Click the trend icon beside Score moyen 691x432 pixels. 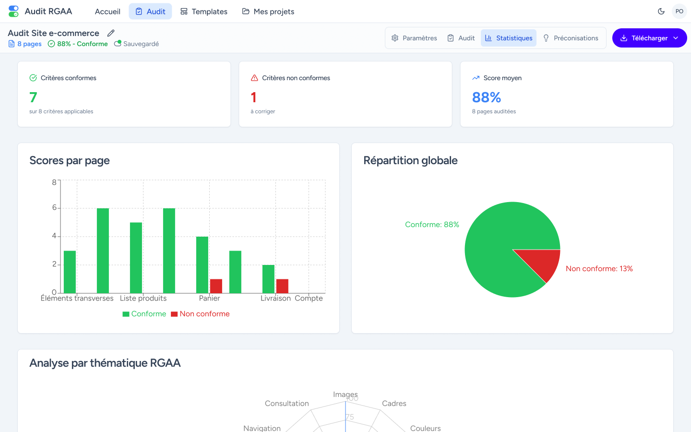click(x=476, y=78)
